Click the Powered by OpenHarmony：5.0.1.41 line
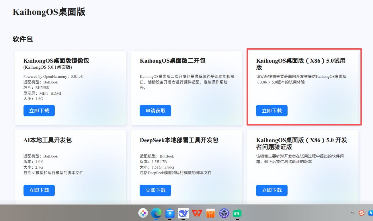Screen dimensions: 373x221 [54, 77]
